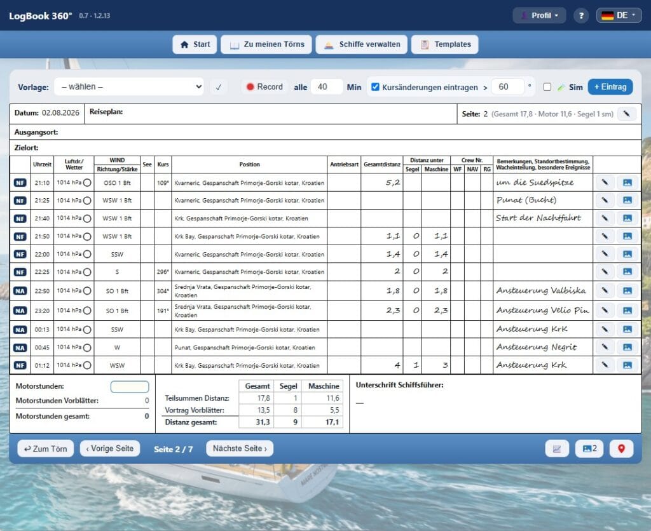
Task: Click the Motorstunden input field
Action: [130, 387]
